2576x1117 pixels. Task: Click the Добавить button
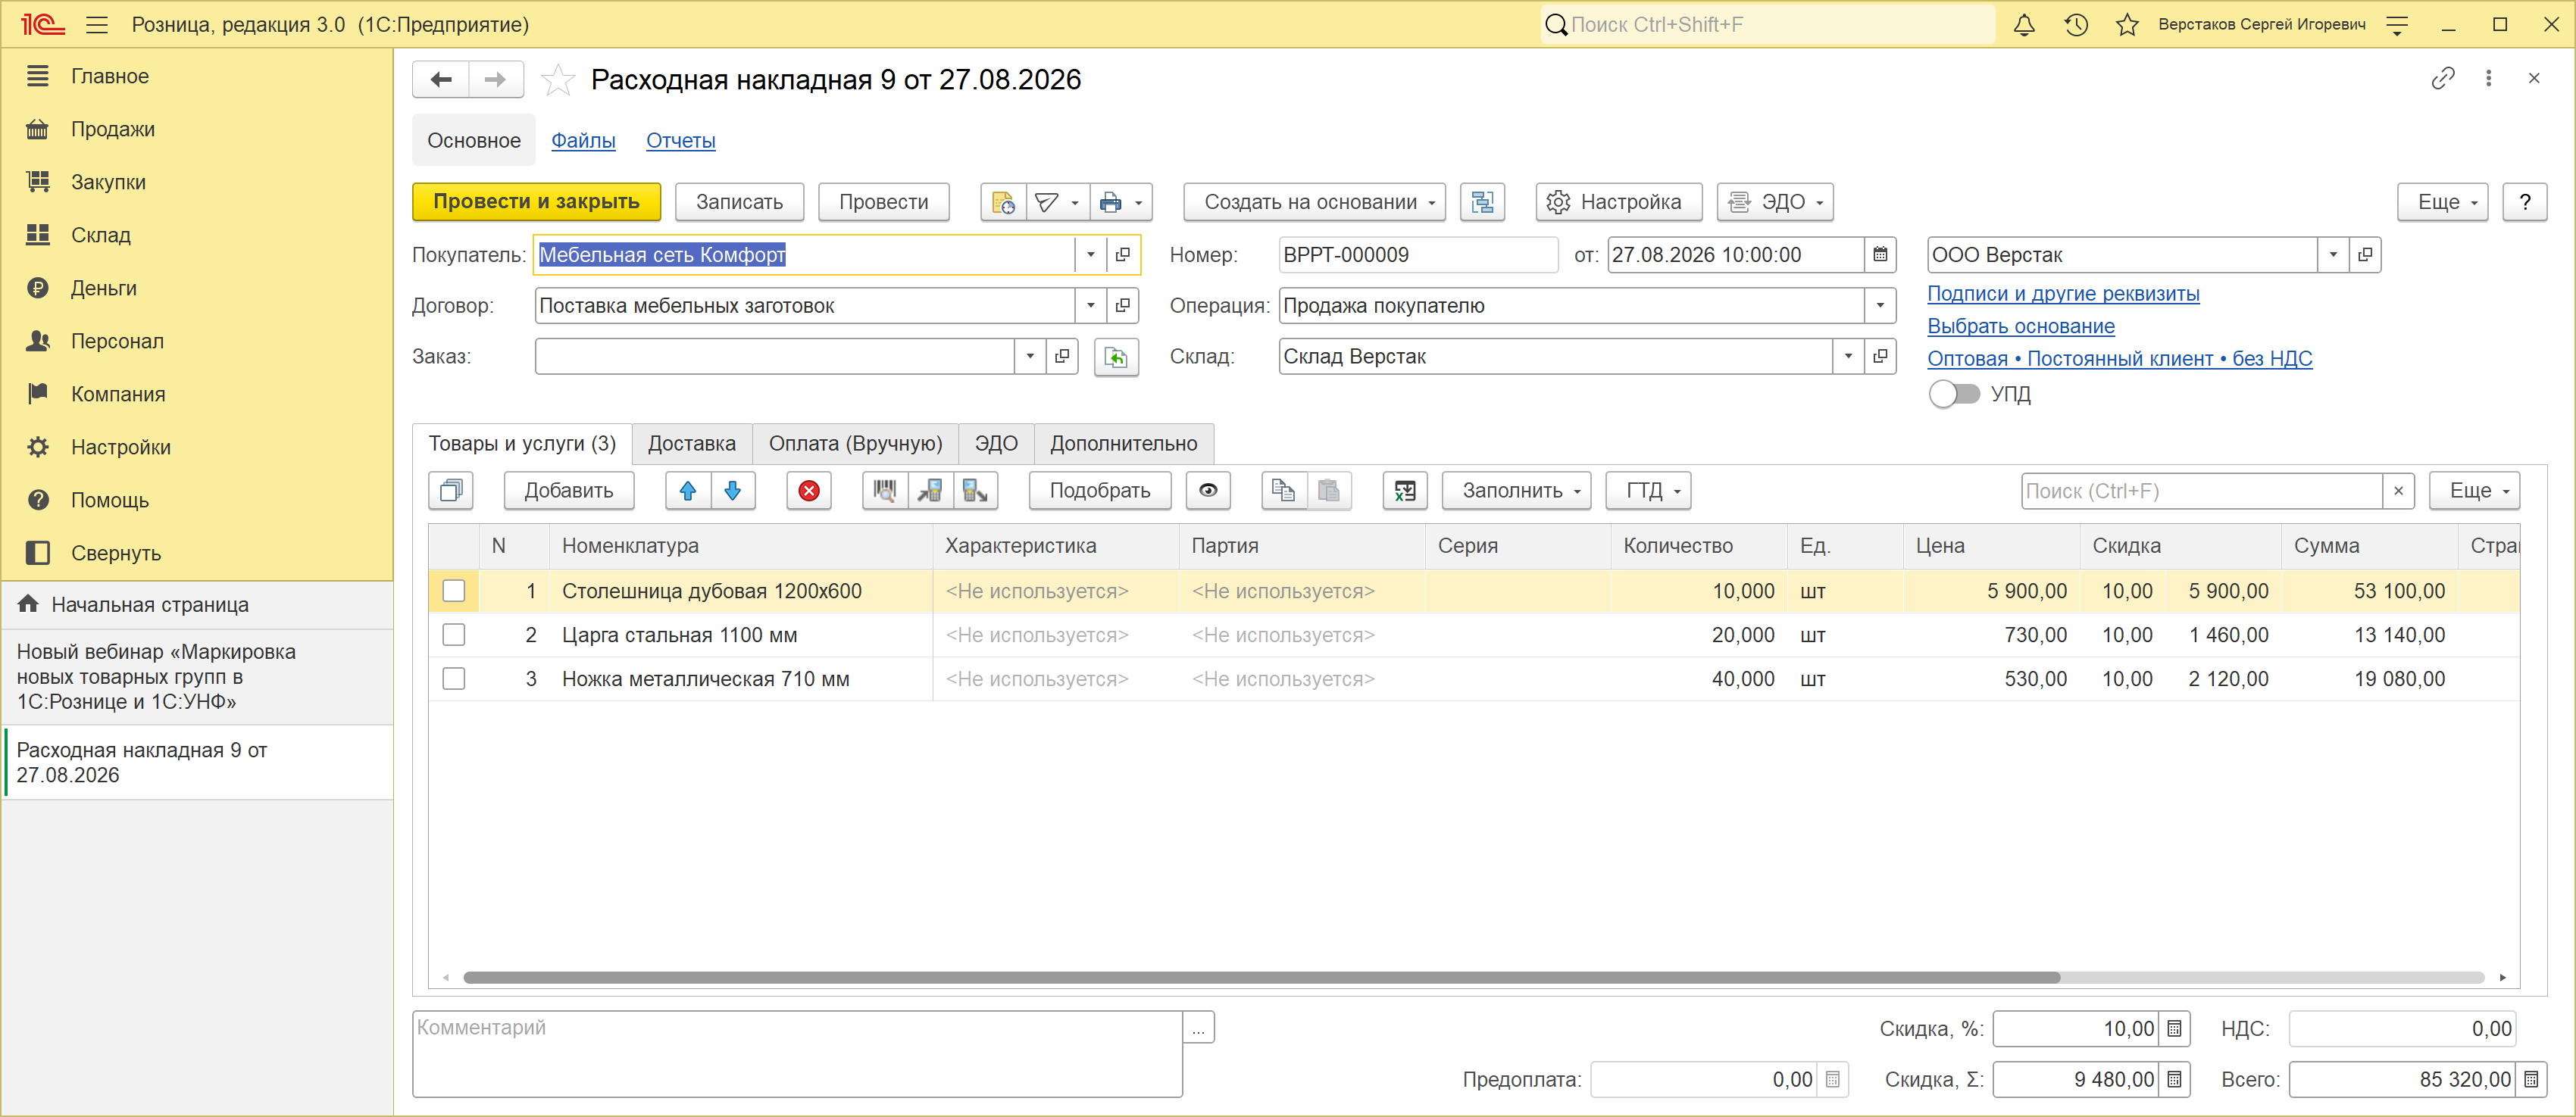pyautogui.click(x=569, y=491)
